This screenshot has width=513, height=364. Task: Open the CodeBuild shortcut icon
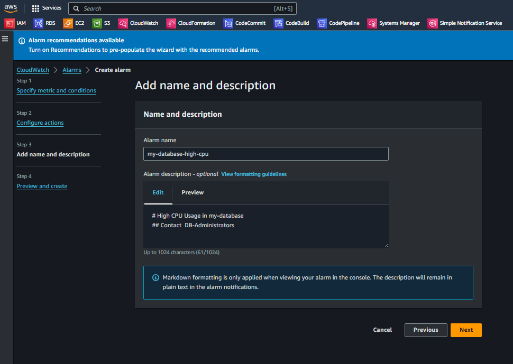(x=278, y=23)
